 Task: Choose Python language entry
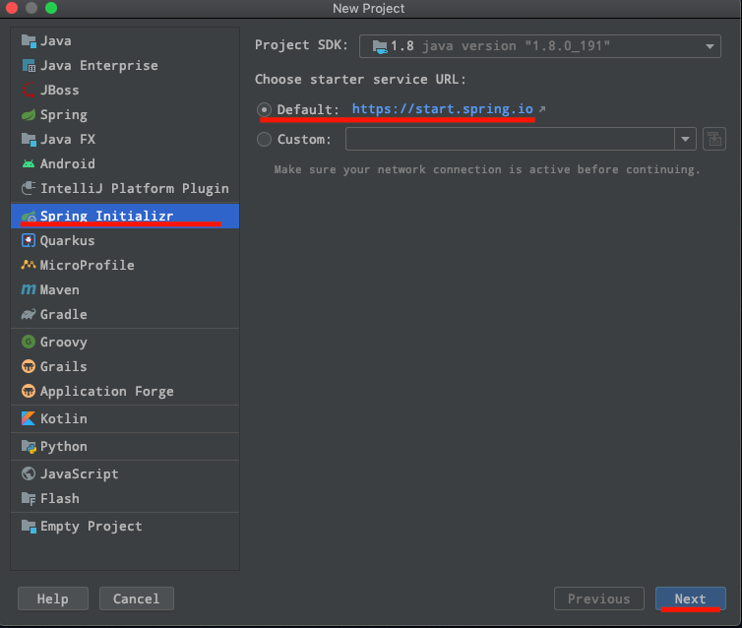125,446
